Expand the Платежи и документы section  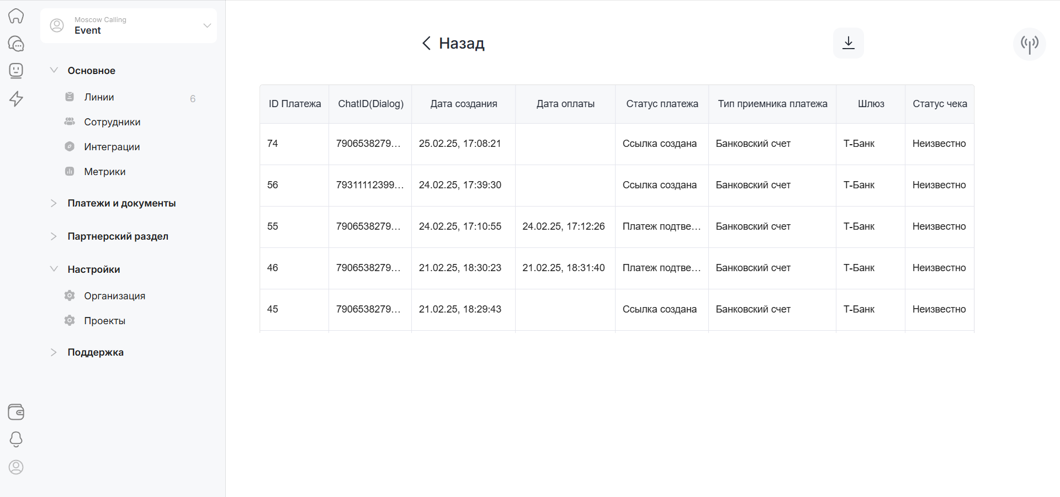(x=121, y=203)
